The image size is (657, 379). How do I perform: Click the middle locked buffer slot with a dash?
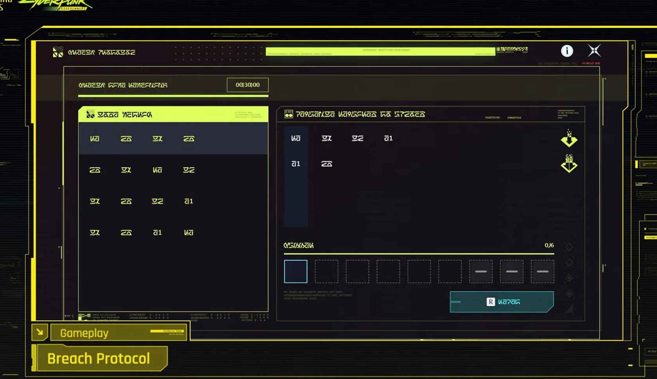coord(512,271)
